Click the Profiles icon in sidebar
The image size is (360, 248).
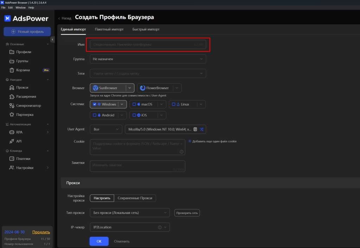pos(12,52)
